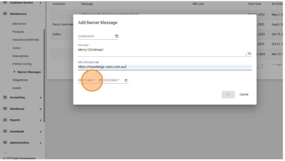Open the Customers dropdown field
Screen dimensions: 285x161
pyautogui.click(x=95, y=36)
